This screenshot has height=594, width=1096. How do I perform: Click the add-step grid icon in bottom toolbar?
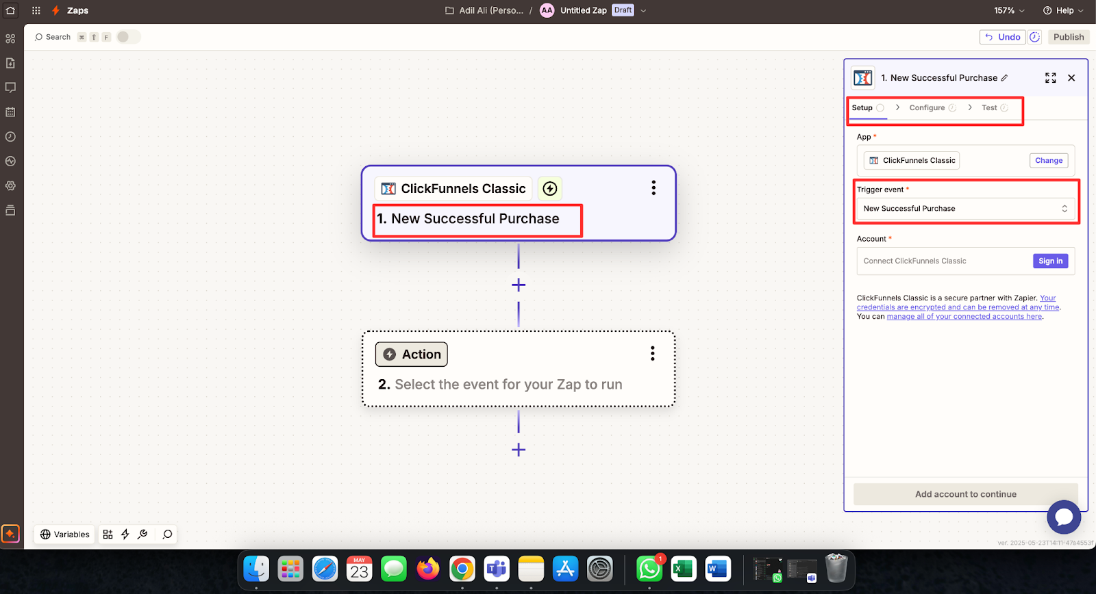click(108, 534)
